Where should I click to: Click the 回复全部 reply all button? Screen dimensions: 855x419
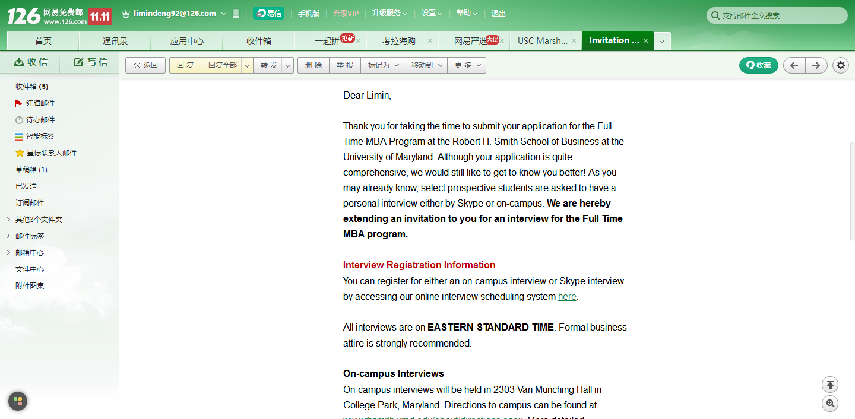click(222, 65)
